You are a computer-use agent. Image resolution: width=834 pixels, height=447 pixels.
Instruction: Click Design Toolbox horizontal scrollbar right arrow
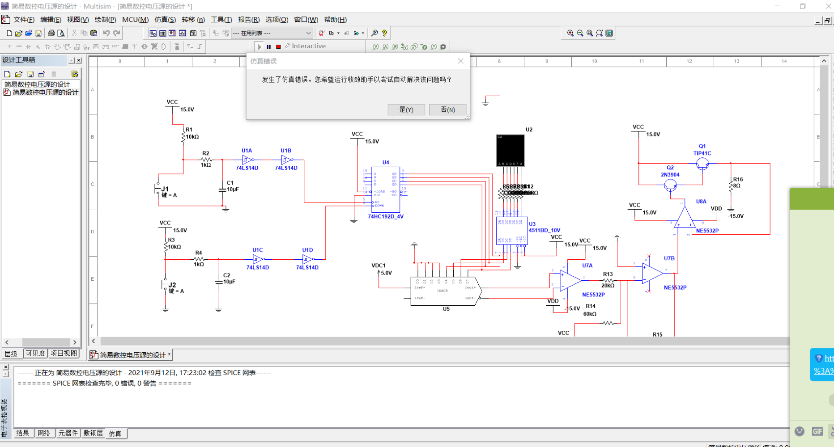pos(75,342)
